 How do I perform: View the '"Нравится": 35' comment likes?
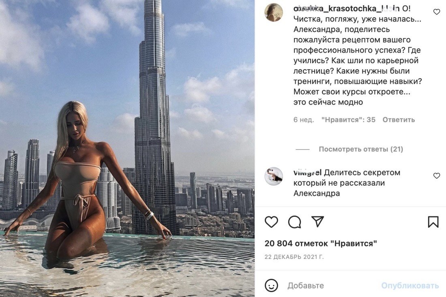tap(348, 120)
